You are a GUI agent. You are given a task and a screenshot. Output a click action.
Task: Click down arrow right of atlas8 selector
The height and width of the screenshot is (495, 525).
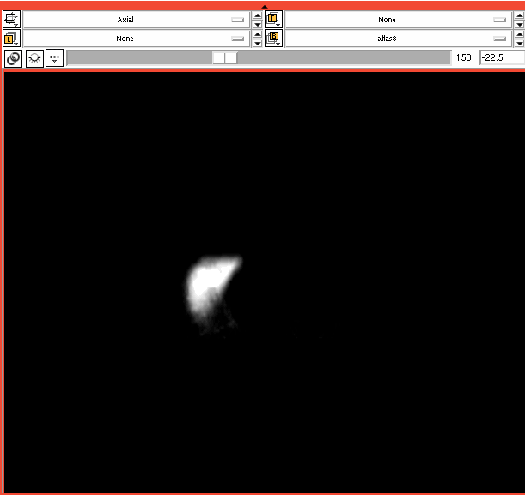[x=519, y=44]
